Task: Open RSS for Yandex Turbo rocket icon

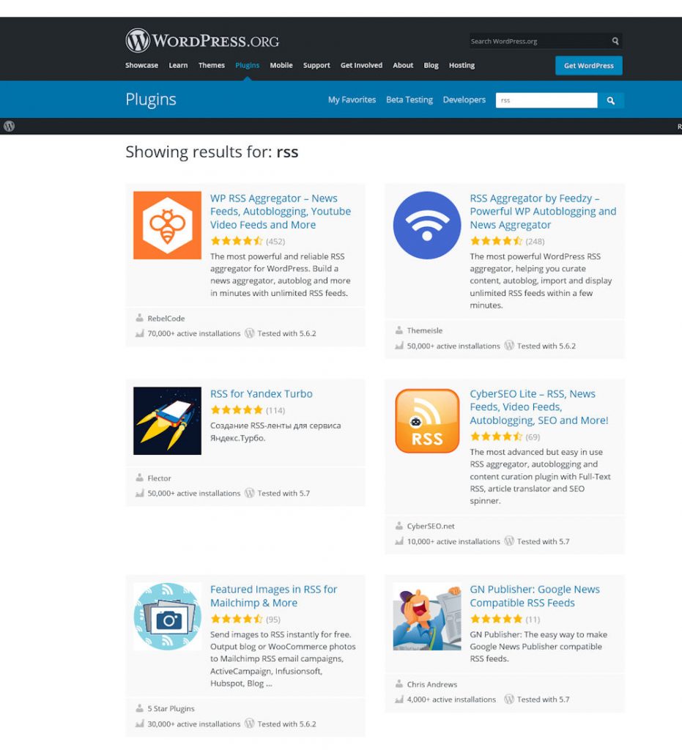Action: [x=168, y=421]
